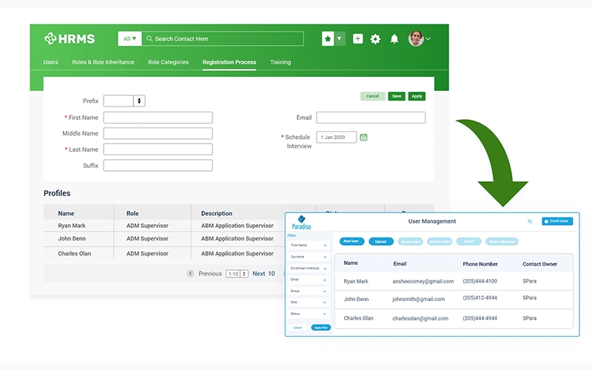Expand the Surname filter dropdown

click(x=309, y=257)
